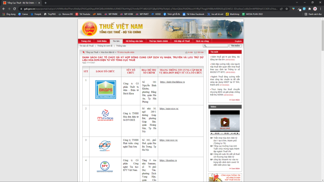The image size is (324, 182).
Task: Open the WP PMKT bookmark
Action: click(142, 14)
